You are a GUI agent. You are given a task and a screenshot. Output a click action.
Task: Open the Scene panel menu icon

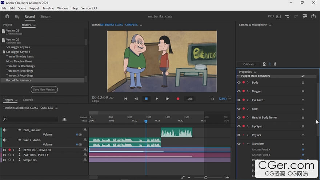(x=141, y=25)
